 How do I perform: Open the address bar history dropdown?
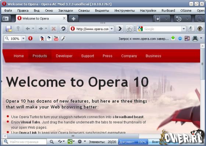[x=112, y=29]
